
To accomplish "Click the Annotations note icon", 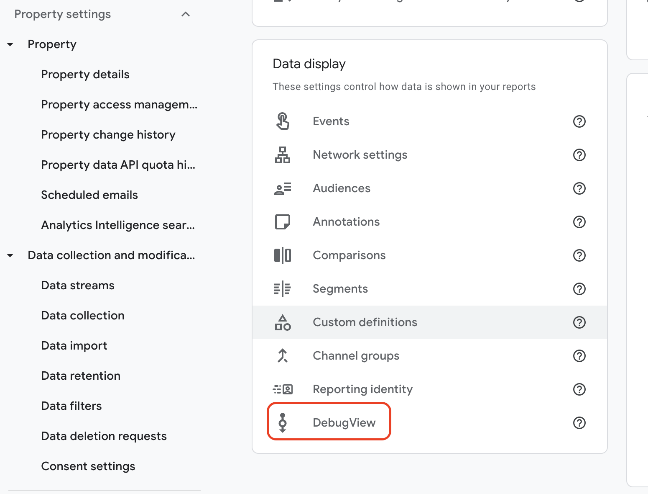I will tap(283, 222).
